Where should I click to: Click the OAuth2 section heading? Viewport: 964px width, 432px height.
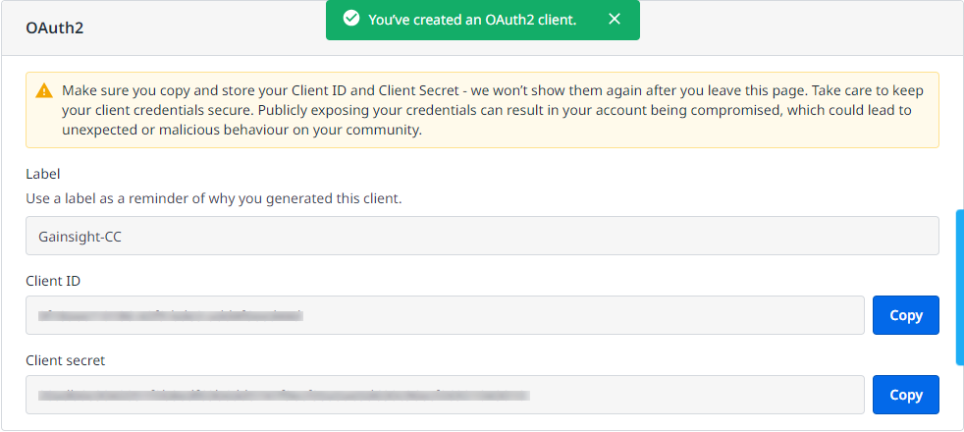(55, 27)
